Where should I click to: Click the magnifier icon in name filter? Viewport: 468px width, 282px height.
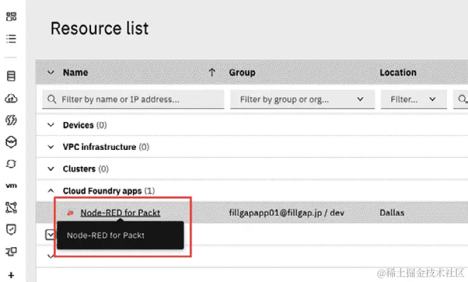pyautogui.click(x=52, y=99)
